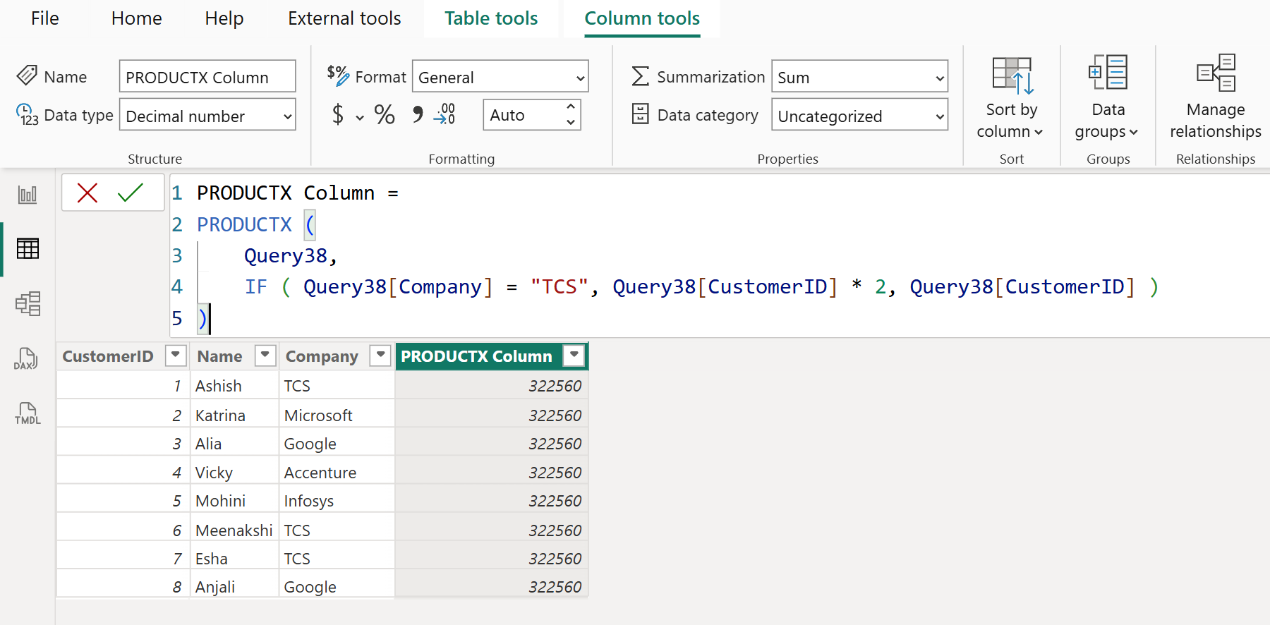Image resolution: width=1270 pixels, height=625 pixels.
Task: Select the PRODUCTX Column header
Action: [477, 356]
